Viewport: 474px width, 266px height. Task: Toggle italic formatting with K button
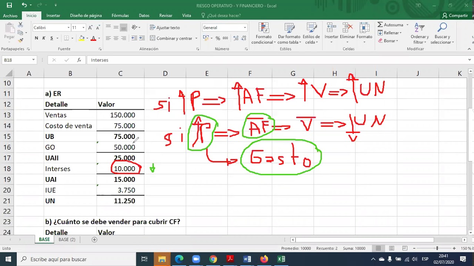tap(44, 38)
